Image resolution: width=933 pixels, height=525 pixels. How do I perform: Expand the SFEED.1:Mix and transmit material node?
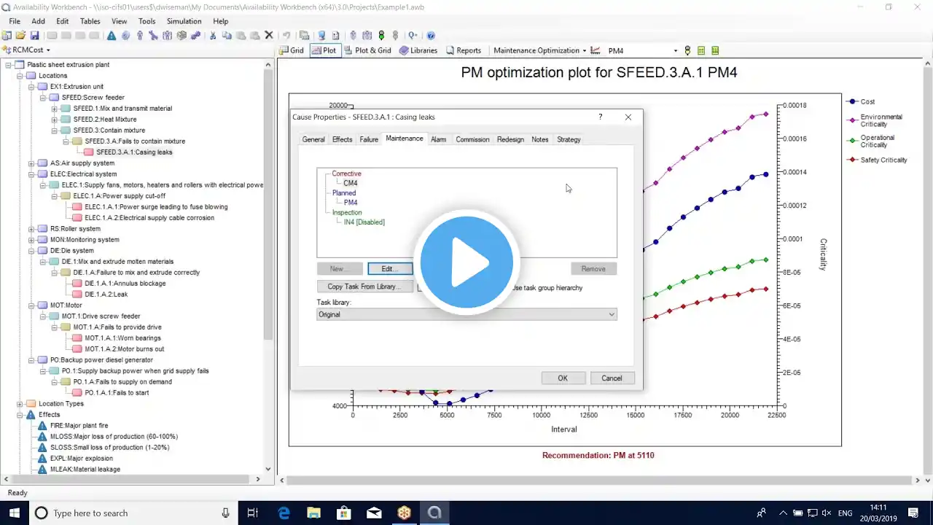point(55,109)
